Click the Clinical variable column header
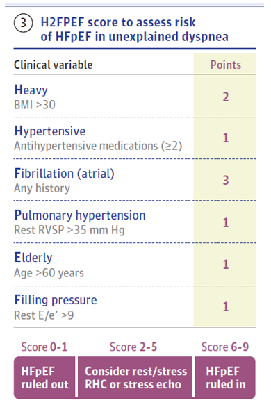 click(54, 65)
